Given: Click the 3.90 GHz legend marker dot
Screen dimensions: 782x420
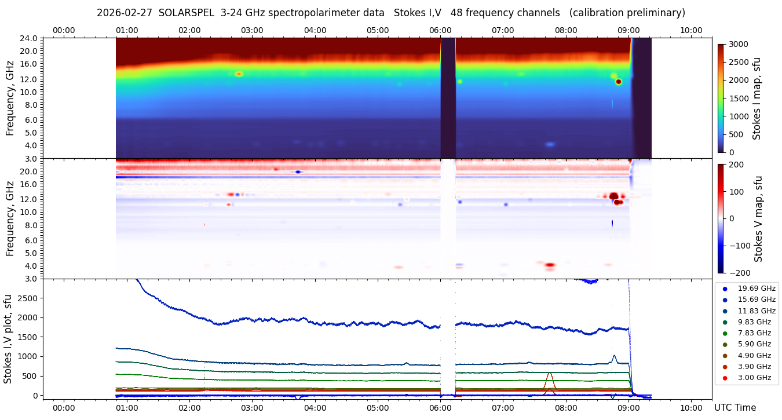Looking at the screenshot, I should (x=725, y=367).
